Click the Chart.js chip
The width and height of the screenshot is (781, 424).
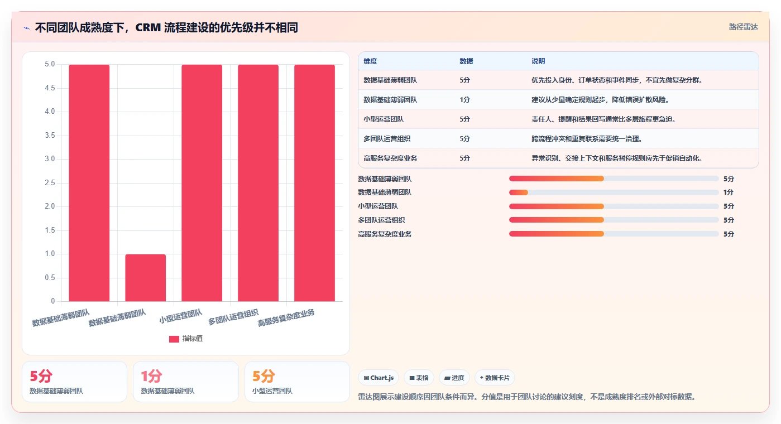click(x=378, y=378)
